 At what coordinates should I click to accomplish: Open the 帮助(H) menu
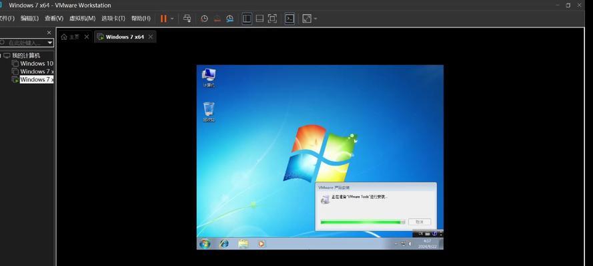tap(141, 19)
